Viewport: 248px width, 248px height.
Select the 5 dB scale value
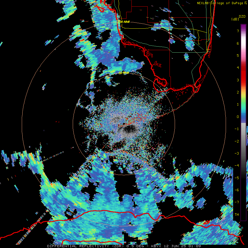[x=238, y=55]
